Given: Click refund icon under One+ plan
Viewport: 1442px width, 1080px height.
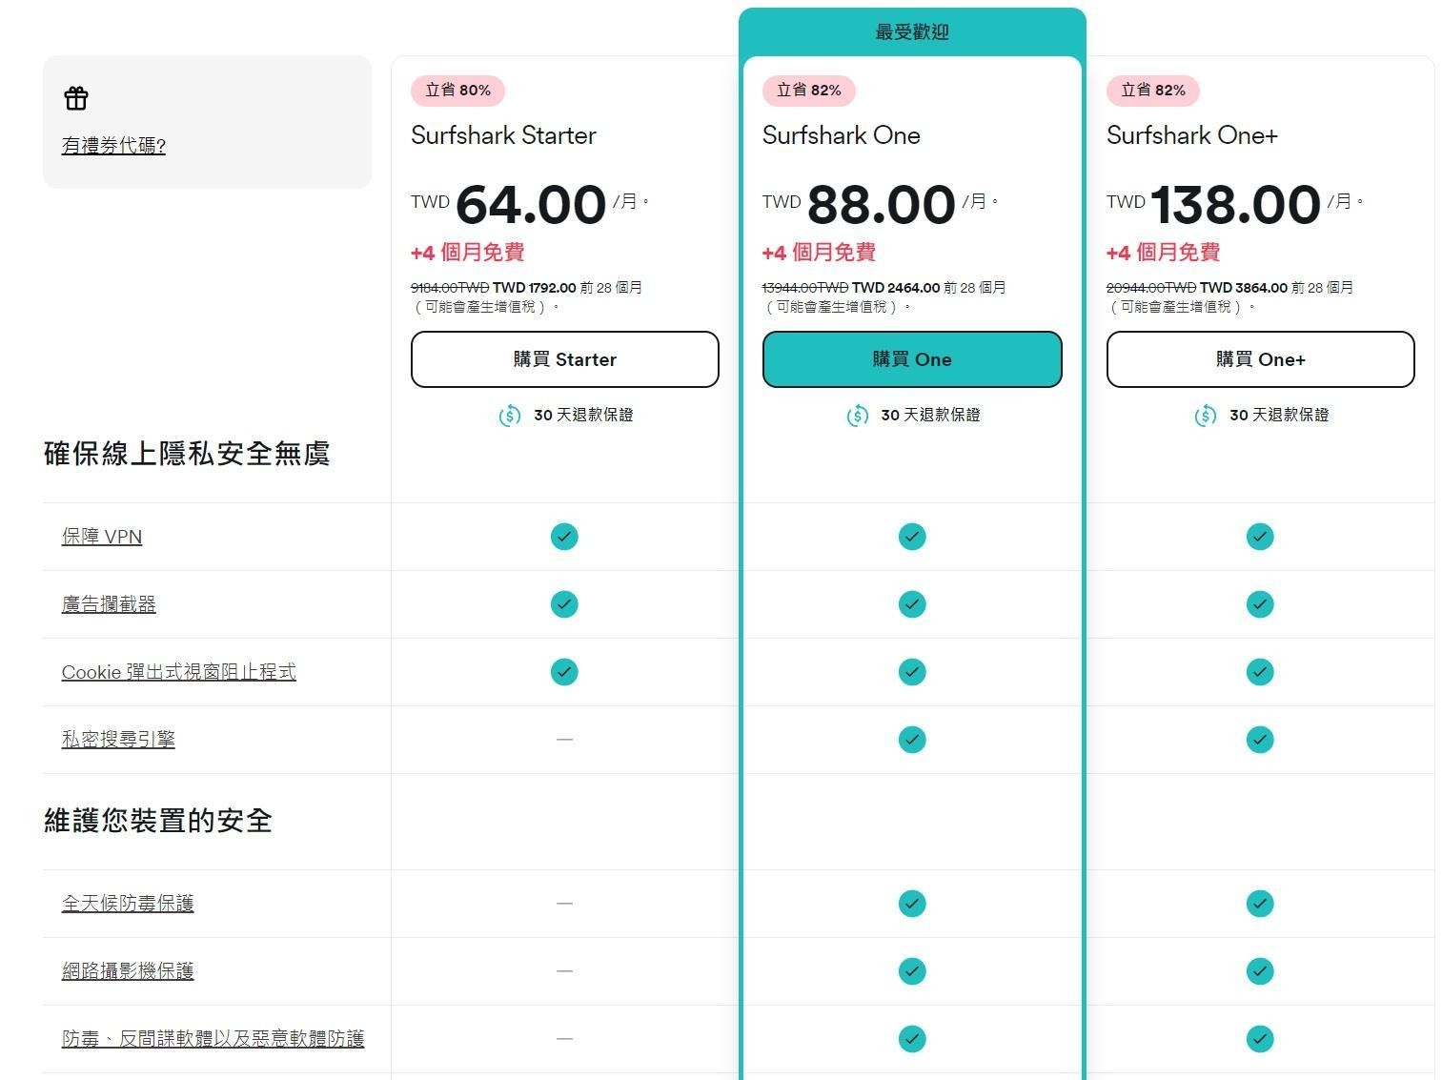Looking at the screenshot, I should coord(1206,416).
